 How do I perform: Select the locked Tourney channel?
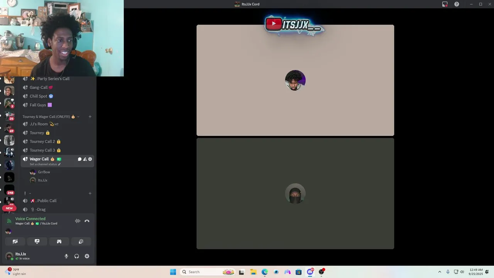57,133
